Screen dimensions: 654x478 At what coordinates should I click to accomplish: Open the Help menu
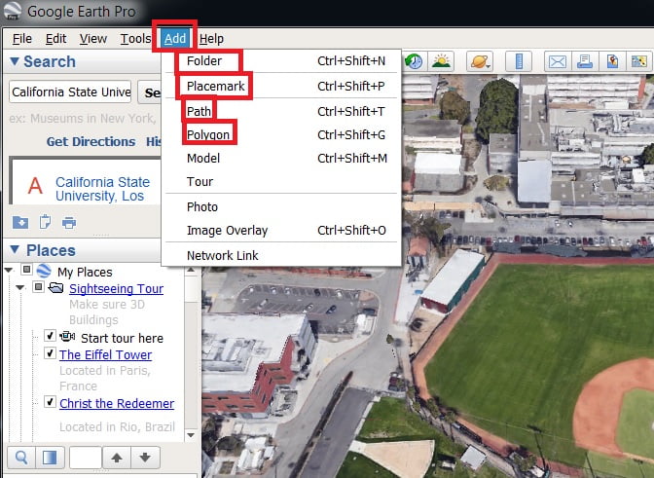click(211, 39)
